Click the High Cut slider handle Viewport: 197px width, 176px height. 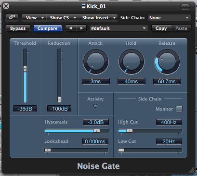[x=130, y=131]
